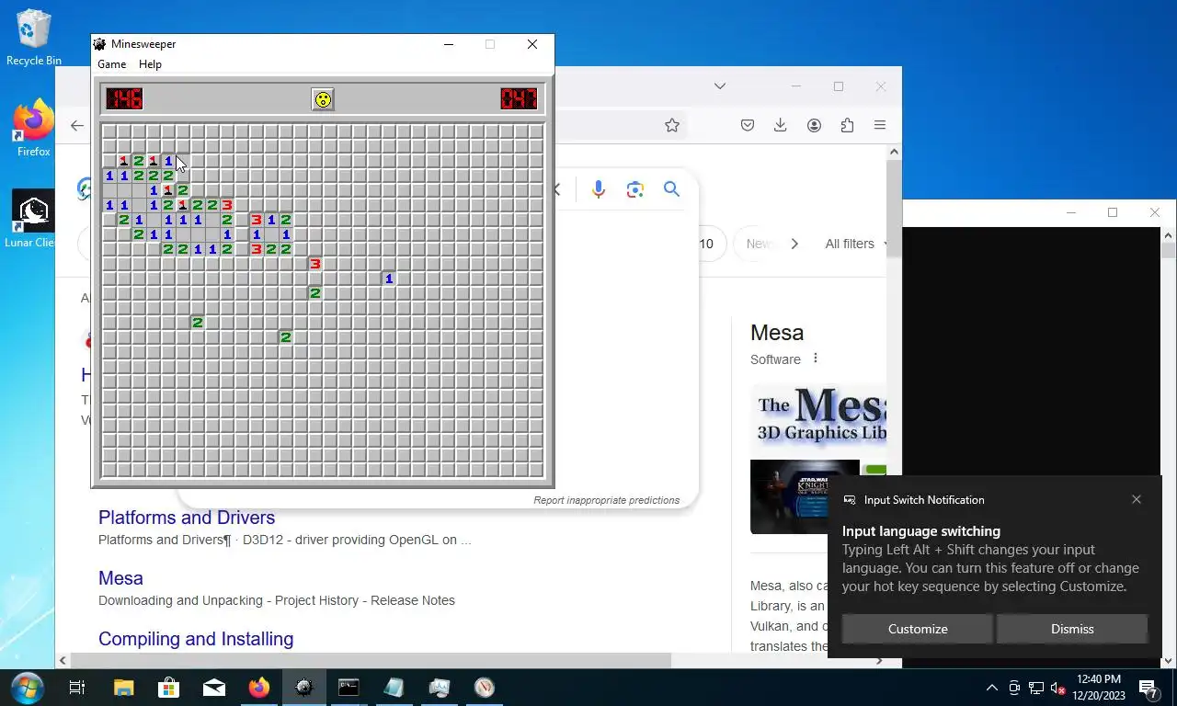
Task: Click the red timer display in Minesweeper
Action: (519, 98)
